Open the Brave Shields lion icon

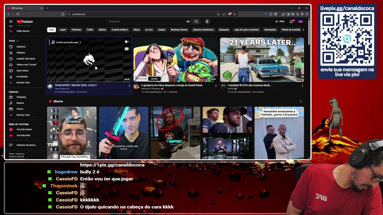click(x=230, y=14)
